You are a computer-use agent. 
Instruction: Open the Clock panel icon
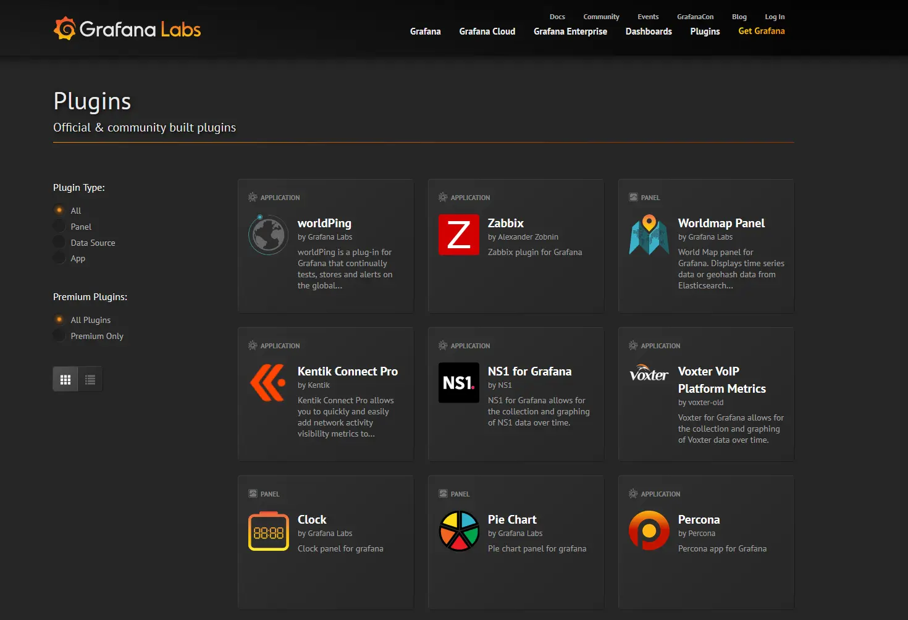[x=269, y=531]
